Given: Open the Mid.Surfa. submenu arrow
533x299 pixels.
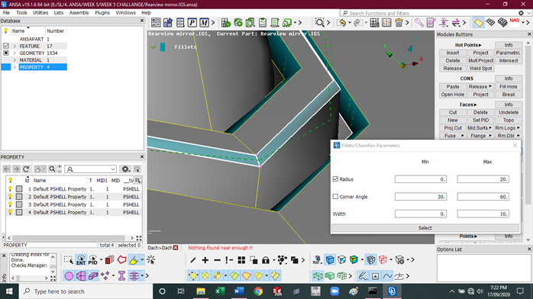Looking at the screenshot, I should pyautogui.click(x=490, y=127).
